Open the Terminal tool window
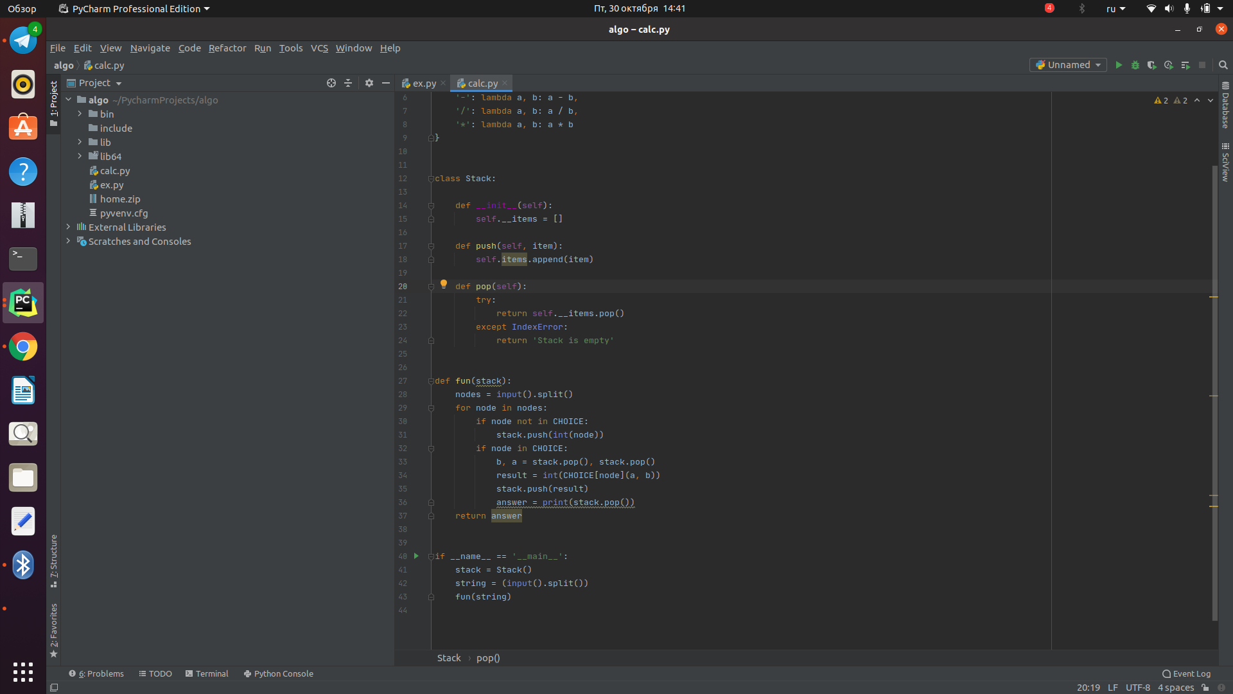Screen dimensions: 1233x694 207,673
